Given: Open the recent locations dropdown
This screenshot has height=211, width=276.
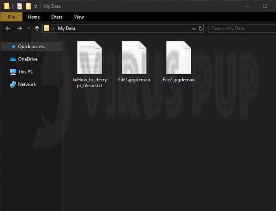Looking at the screenshot, I should pos(29,28).
